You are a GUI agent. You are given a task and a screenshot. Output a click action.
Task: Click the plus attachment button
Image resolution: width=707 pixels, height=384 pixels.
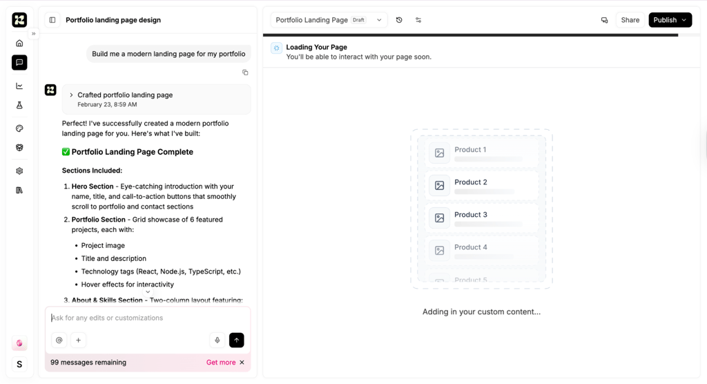79,340
